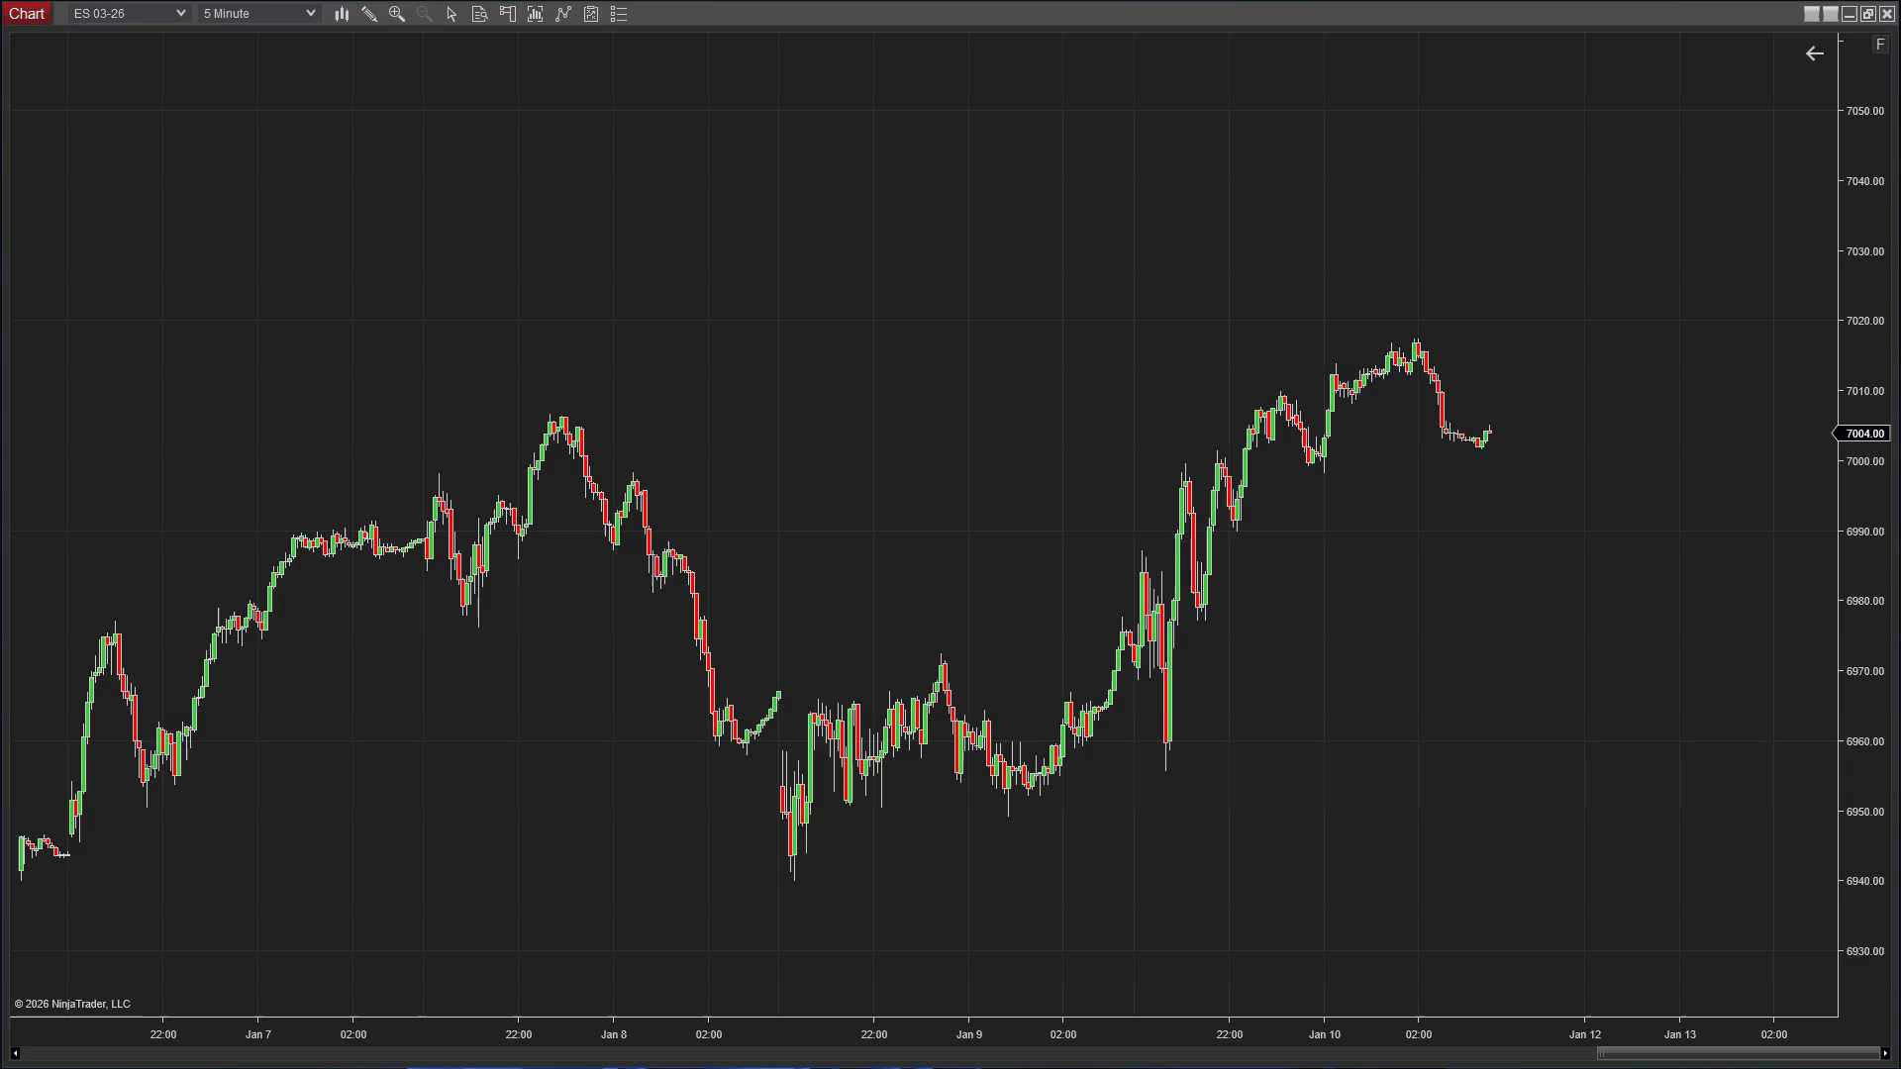Open the Strategies icon in toolbar
The image size is (1901, 1069).
[591, 14]
